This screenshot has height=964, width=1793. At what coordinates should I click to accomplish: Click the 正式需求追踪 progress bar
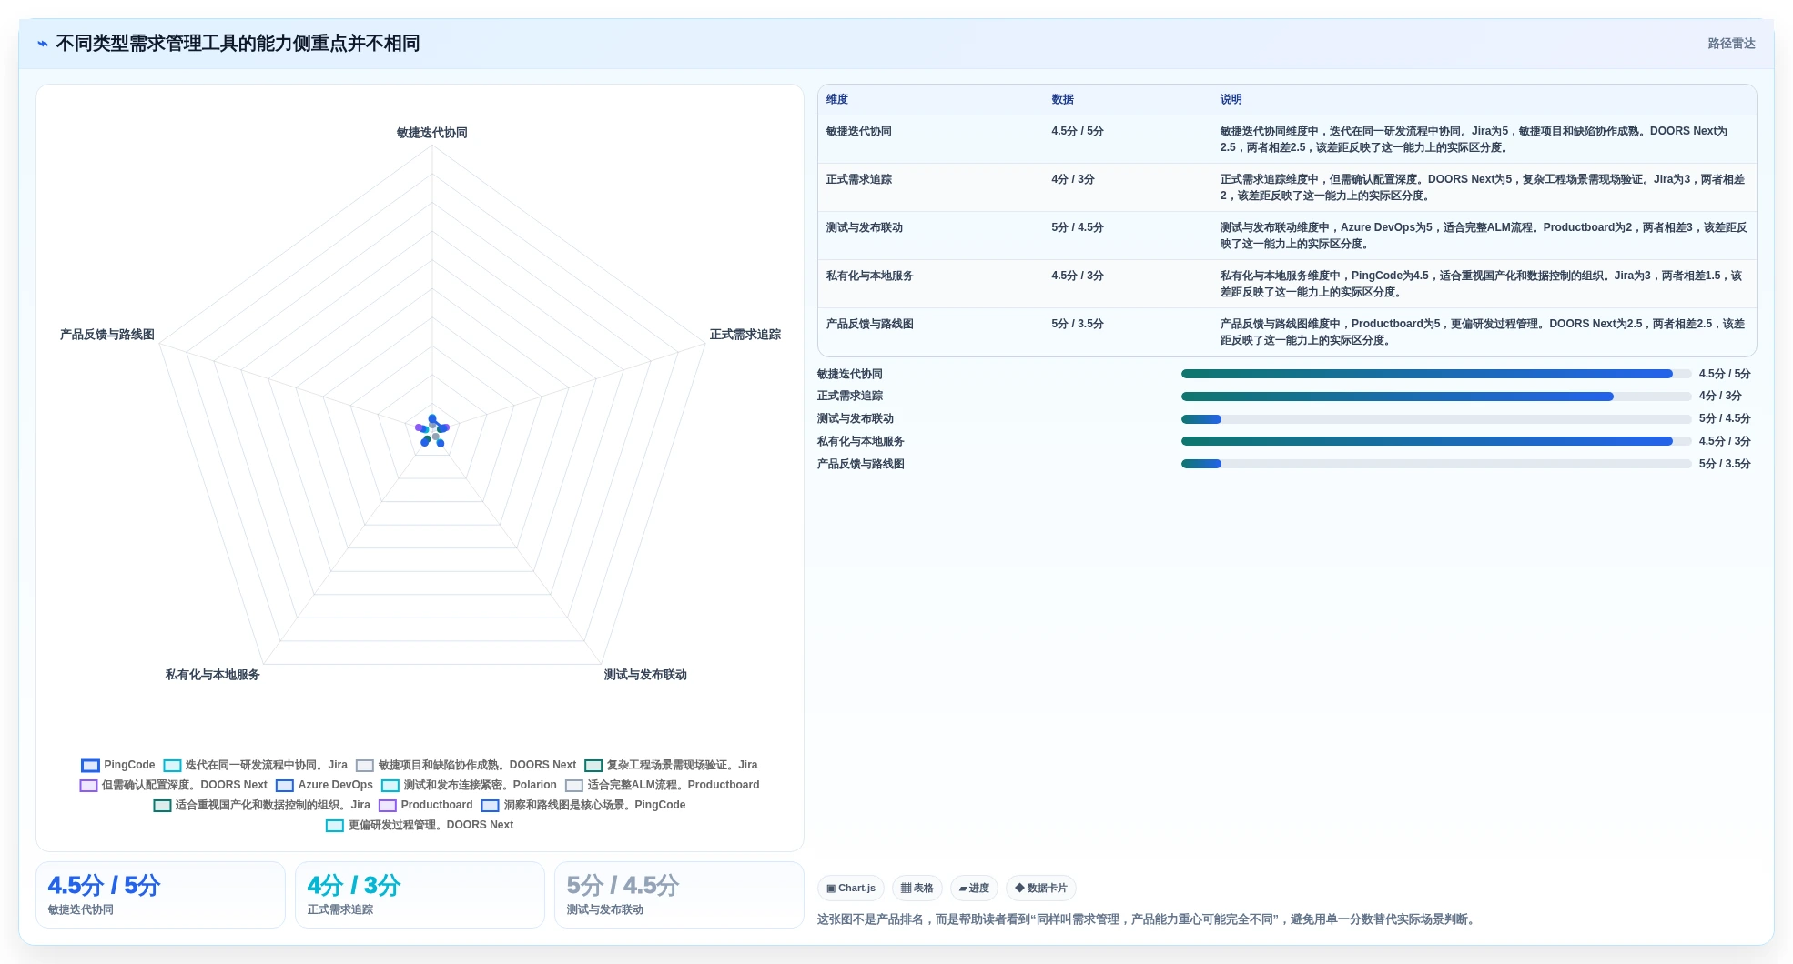[1436, 397]
